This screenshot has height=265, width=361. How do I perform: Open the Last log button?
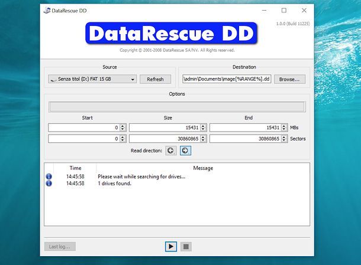pos(60,247)
